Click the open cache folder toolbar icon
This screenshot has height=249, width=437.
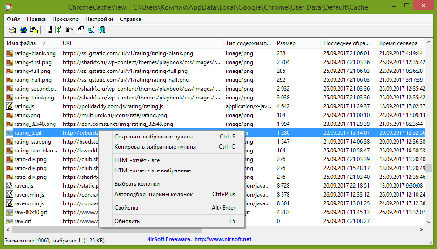12,30
